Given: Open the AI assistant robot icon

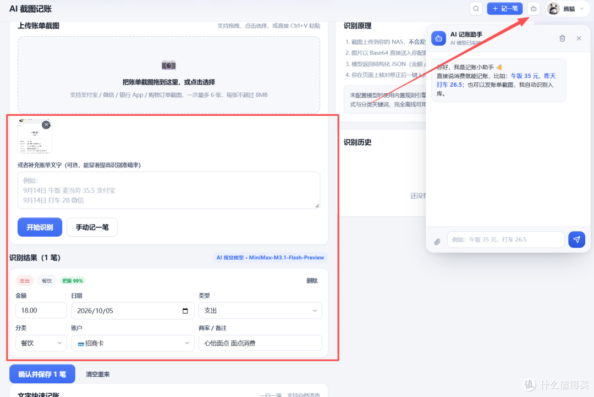Looking at the screenshot, I should point(533,9).
